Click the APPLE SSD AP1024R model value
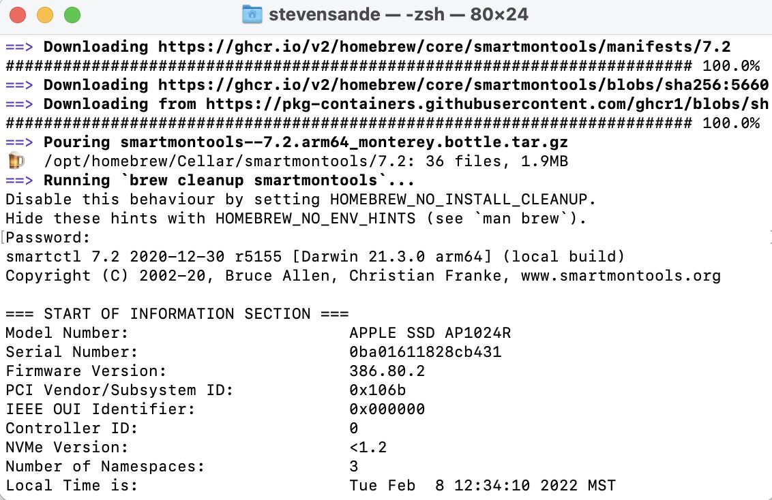Image resolution: width=772 pixels, height=500 pixels. 430,333
